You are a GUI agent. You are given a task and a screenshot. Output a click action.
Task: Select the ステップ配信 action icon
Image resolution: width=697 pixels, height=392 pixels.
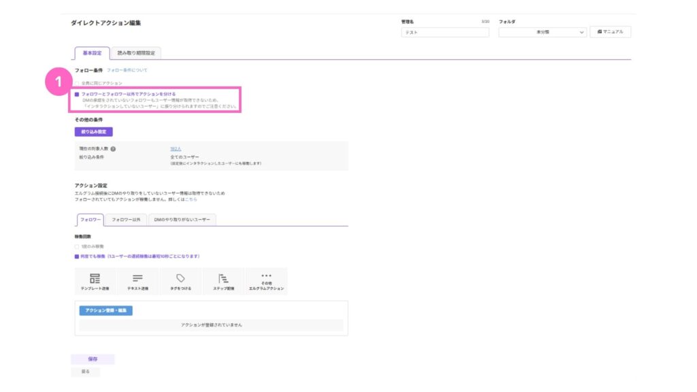[x=223, y=279]
